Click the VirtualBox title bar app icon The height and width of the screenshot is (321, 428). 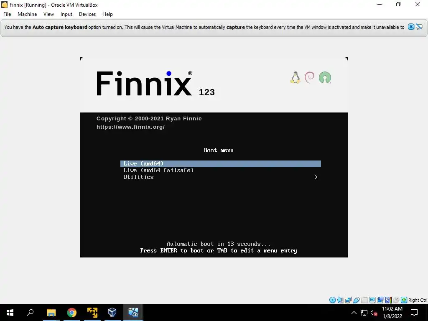click(x=4, y=5)
